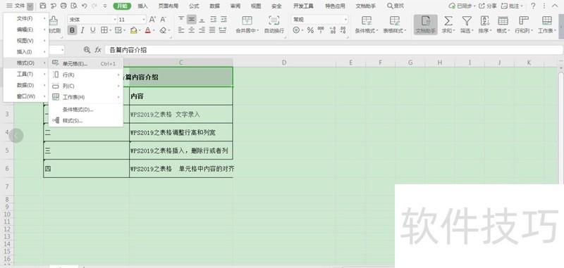Click the 分享 share button
The image size is (564, 268).
point(488,6)
